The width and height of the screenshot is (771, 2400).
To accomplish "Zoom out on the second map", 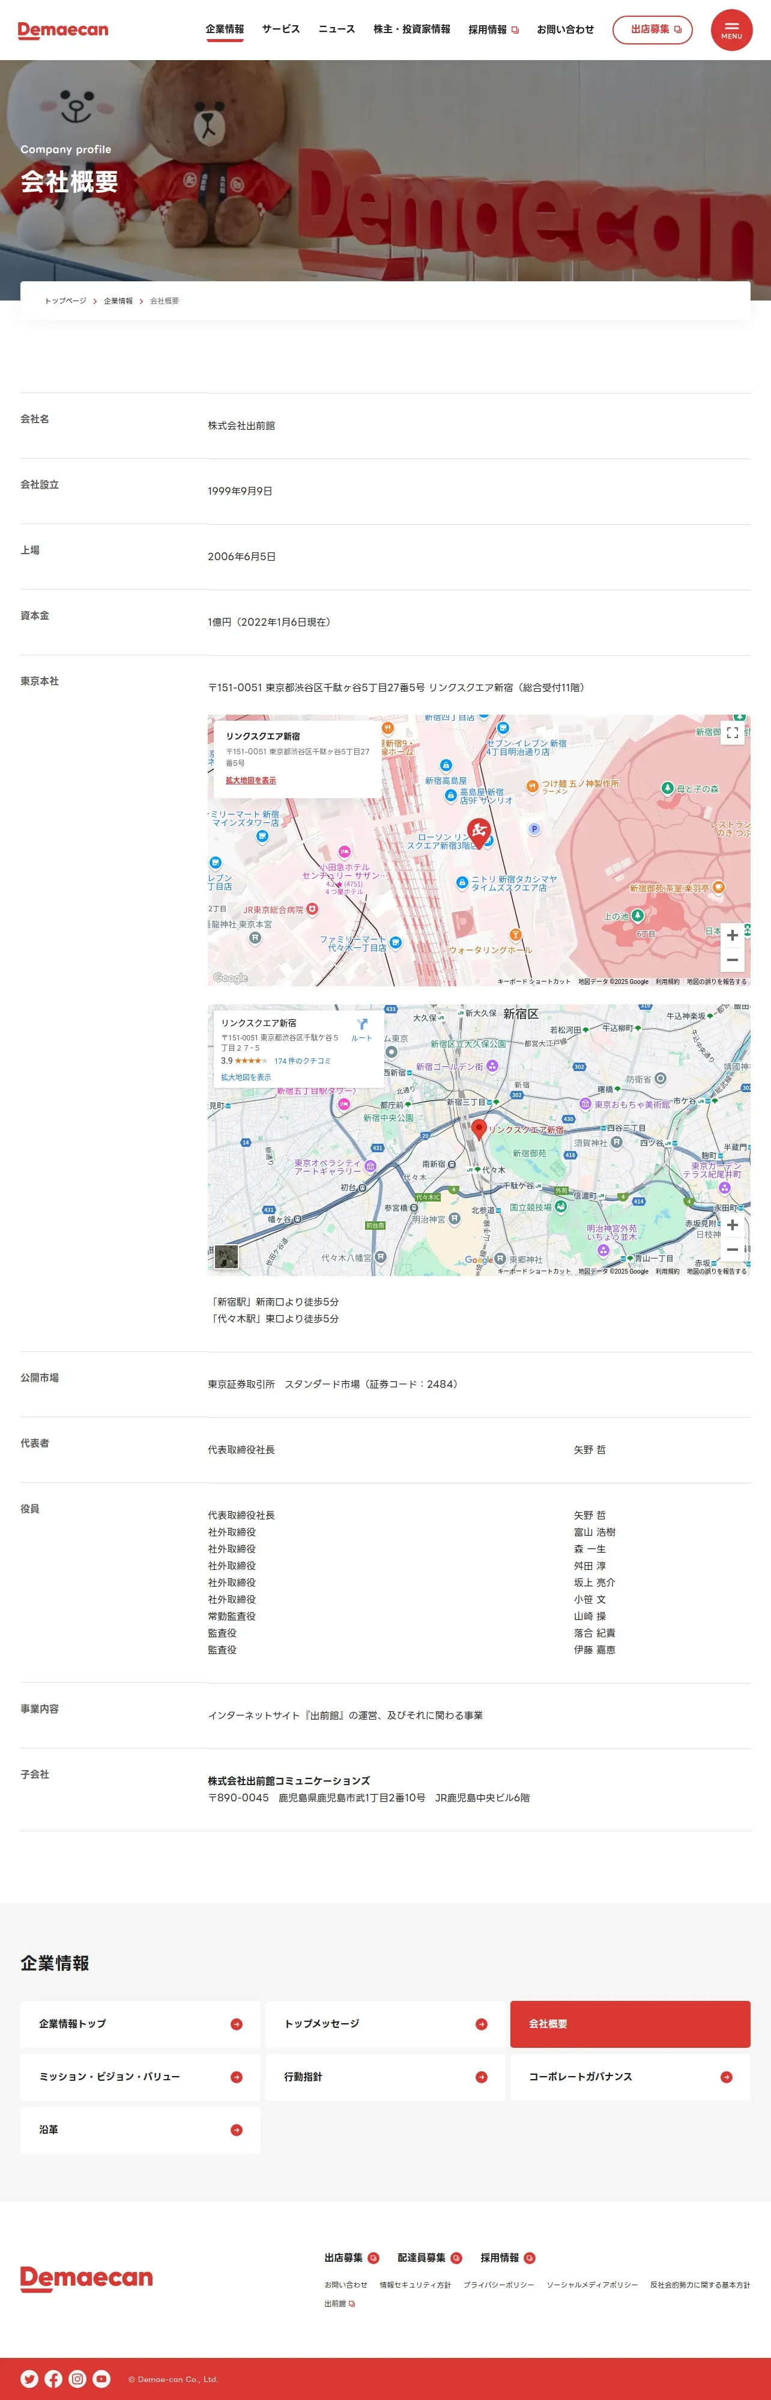I will (x=732, y=1250).
